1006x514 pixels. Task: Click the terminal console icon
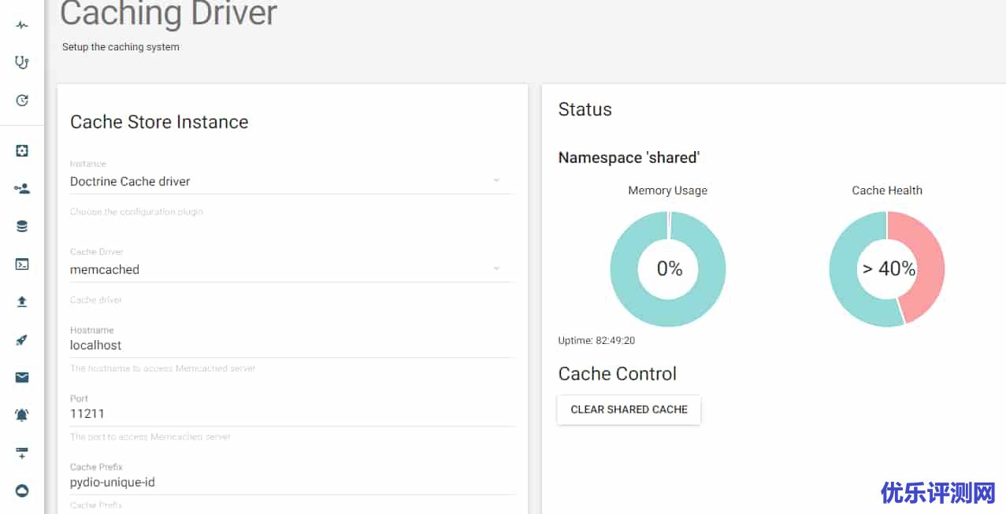[22, 264]
